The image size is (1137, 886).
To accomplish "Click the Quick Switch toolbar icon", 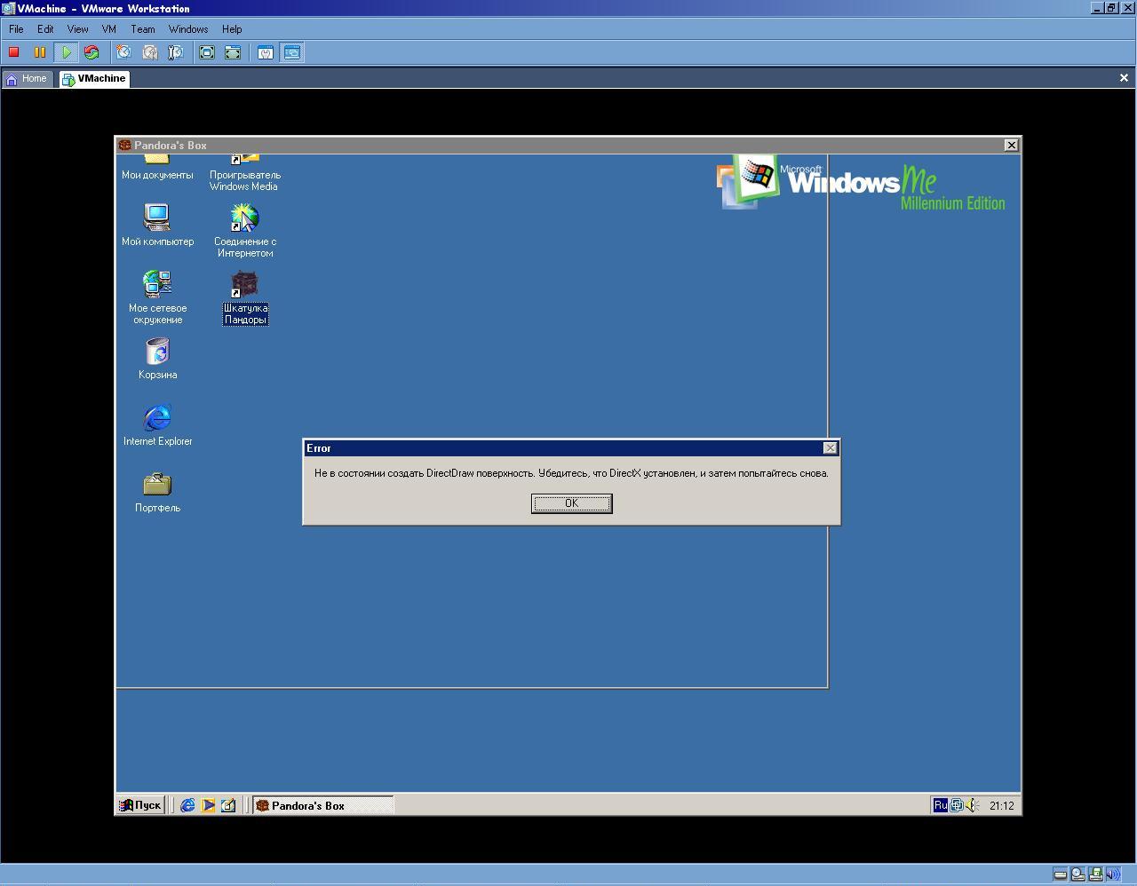I will point(233,52).
